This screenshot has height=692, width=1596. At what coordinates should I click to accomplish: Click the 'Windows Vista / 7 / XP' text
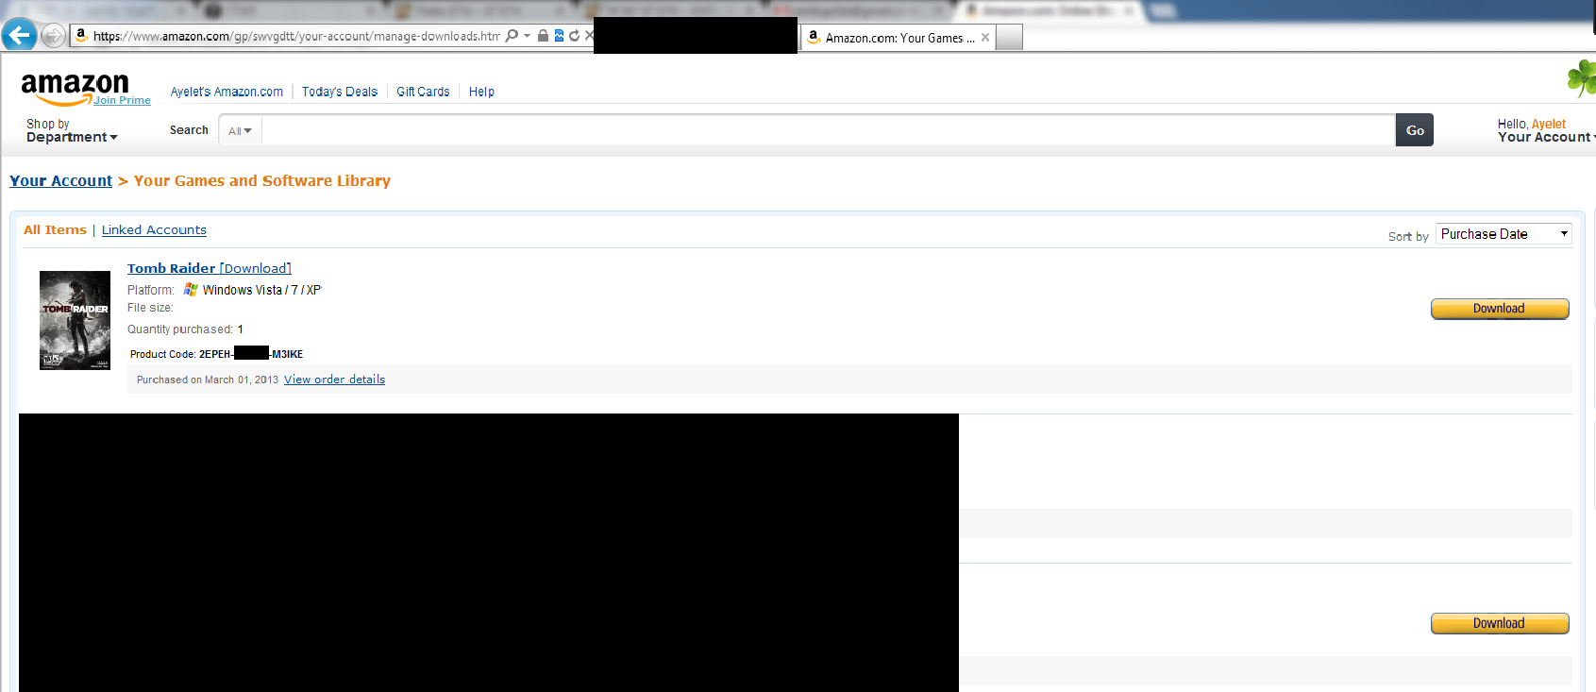(261, 290)
